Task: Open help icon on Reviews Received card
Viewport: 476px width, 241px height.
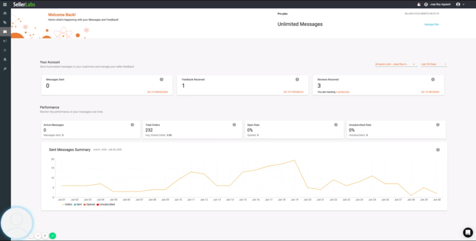Action: click(433, 79)
